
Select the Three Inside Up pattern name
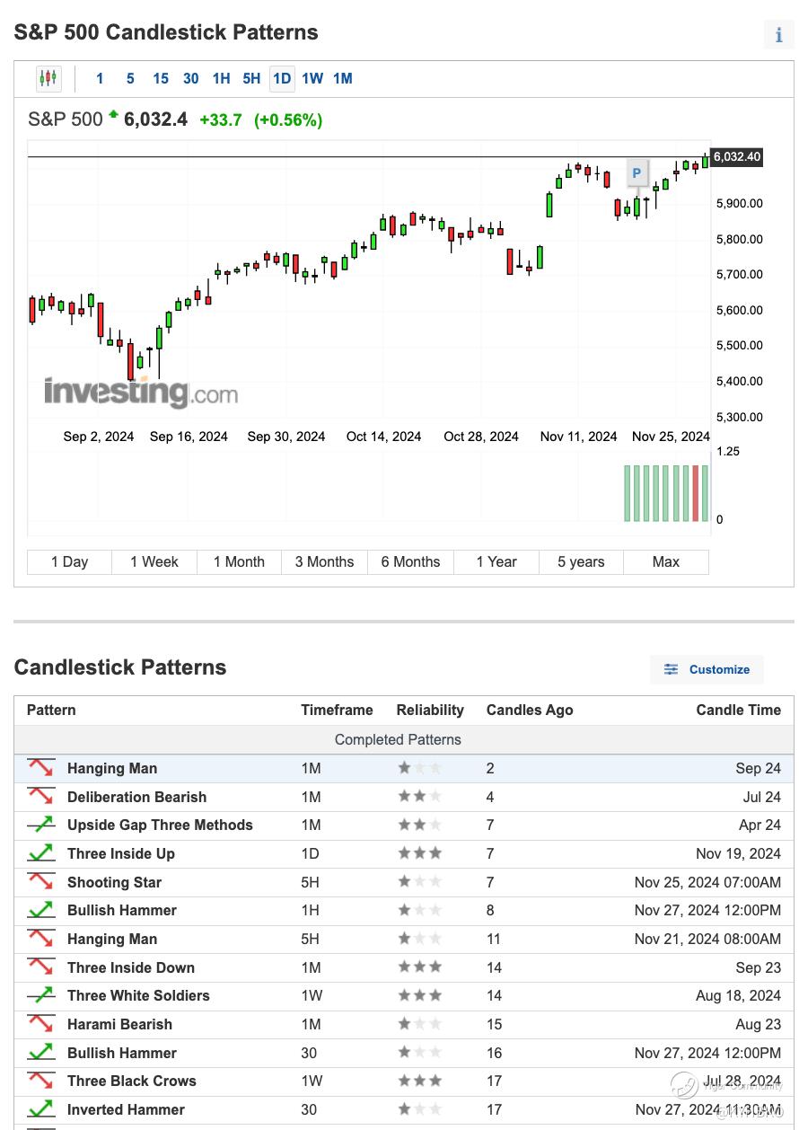(121, 853)
